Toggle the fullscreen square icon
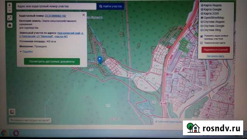The height and width of the screenshot is (139, 247). pyautogui.click(x=12, y=112)
